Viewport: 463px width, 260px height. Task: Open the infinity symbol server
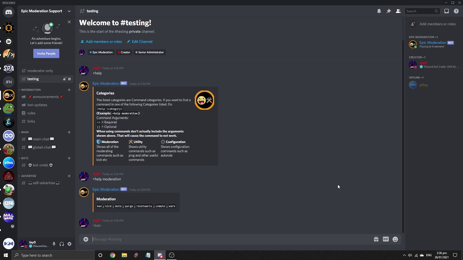9,136
